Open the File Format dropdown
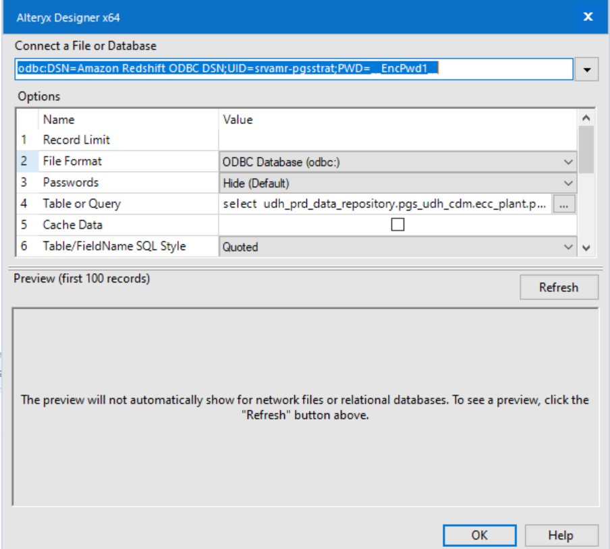The image size is (610, 549). click(568, 161)
